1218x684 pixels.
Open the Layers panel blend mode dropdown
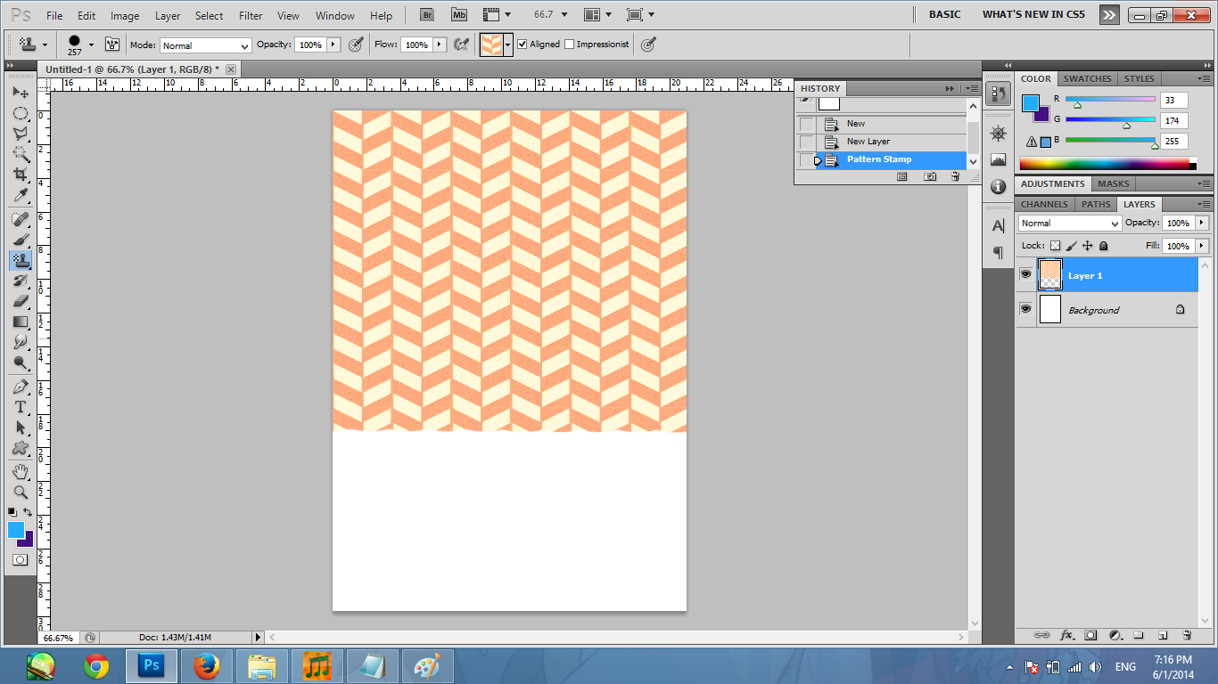coord(1069,224)
